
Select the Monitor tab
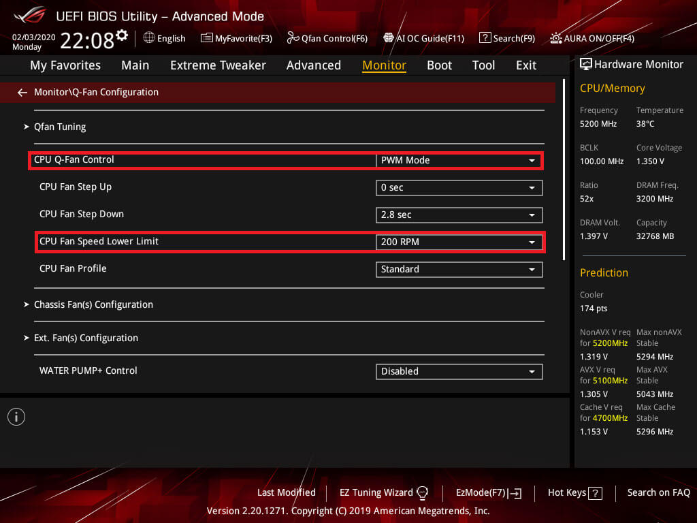(x=384, y=65)
